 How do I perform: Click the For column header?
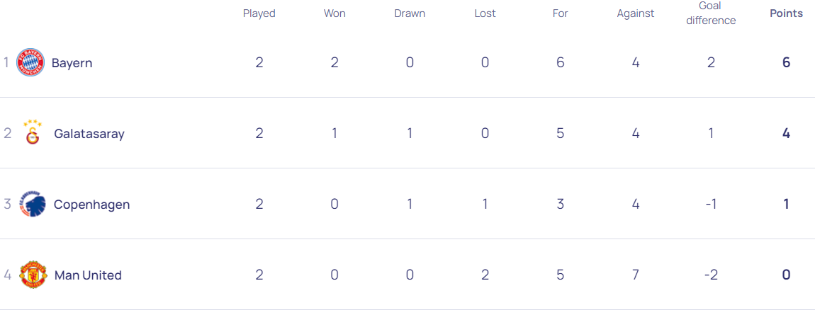tap(560, 13)
